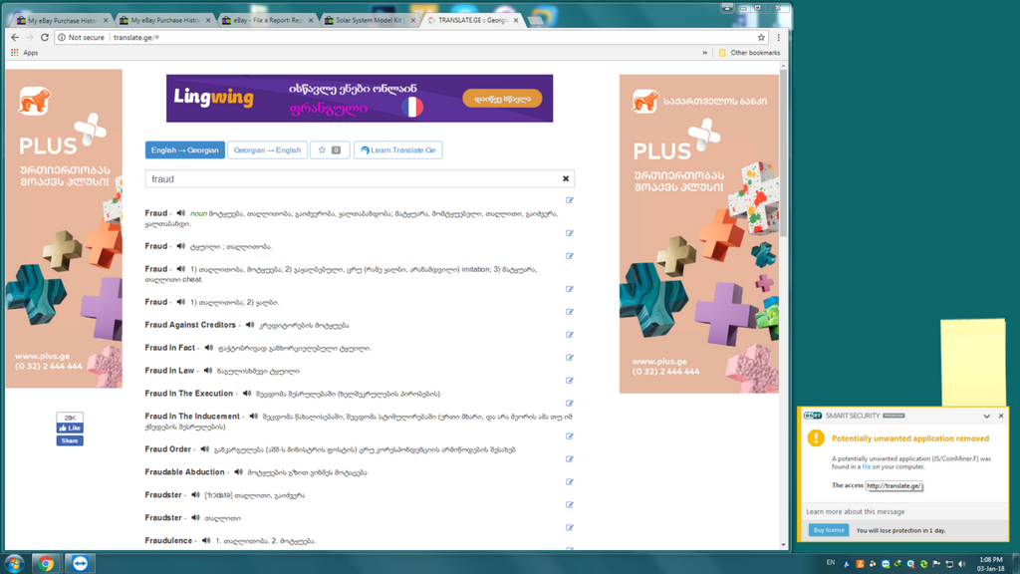
Task: Click Buy license in ESET popup
Action: click(828, 530)
